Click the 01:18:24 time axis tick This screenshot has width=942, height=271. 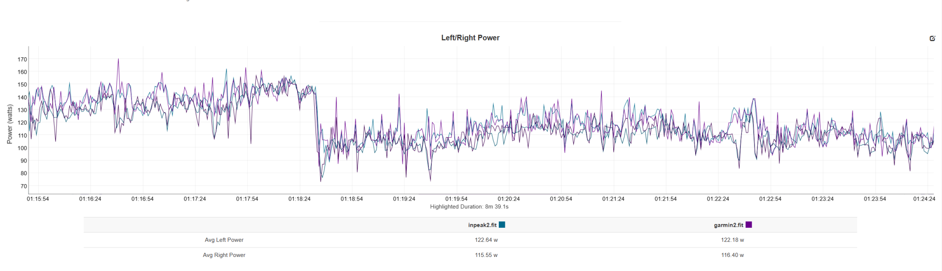click(300, 199)
